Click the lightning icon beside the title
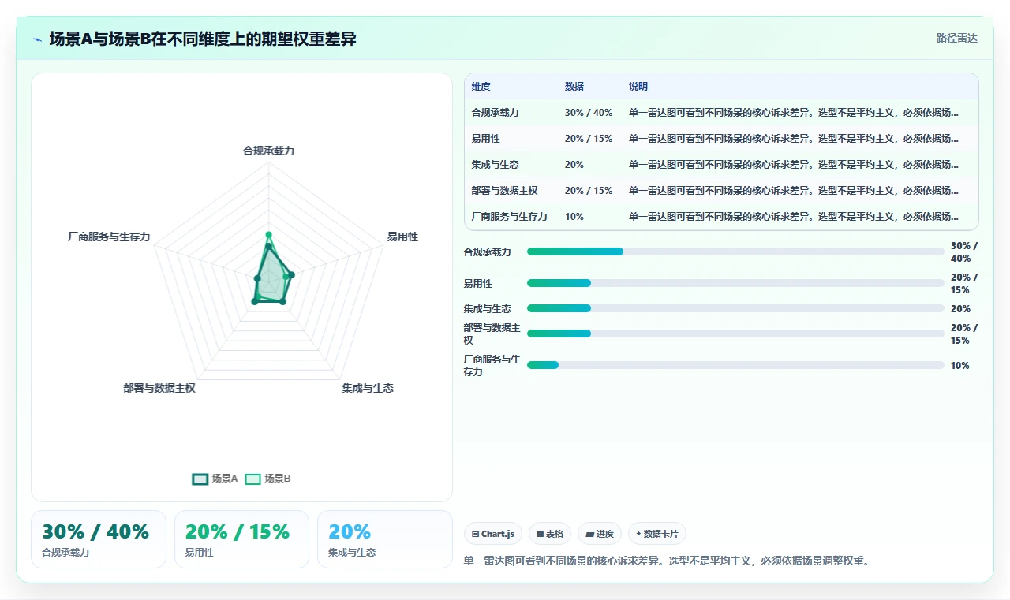 point(37,39)
